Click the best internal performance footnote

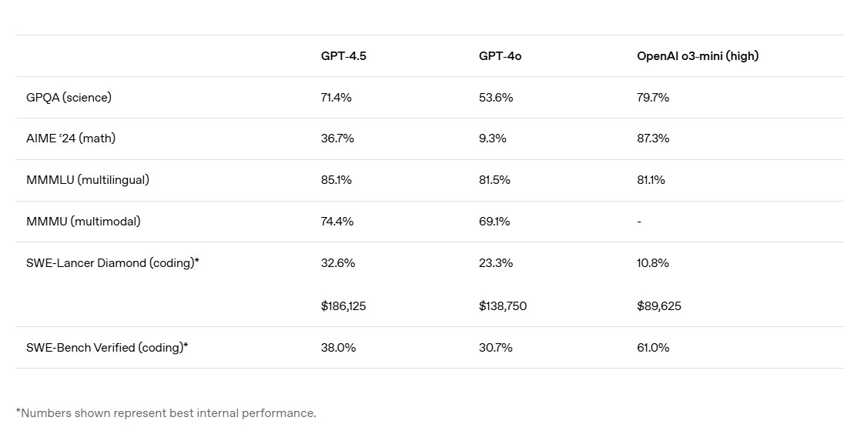click(x=166, y=413)
